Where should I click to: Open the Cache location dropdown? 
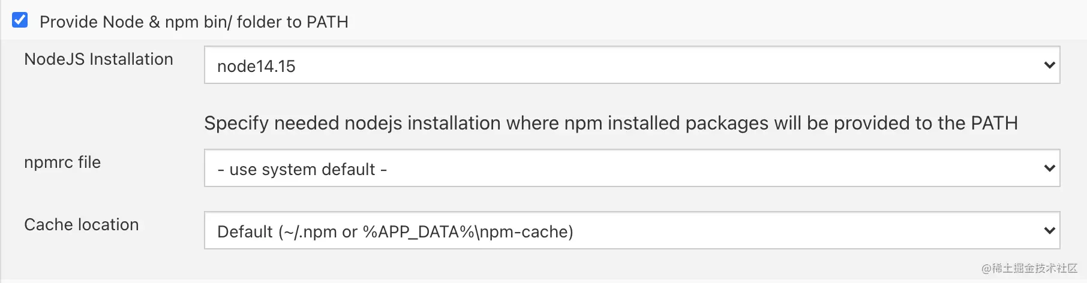(x=631, y=231)
